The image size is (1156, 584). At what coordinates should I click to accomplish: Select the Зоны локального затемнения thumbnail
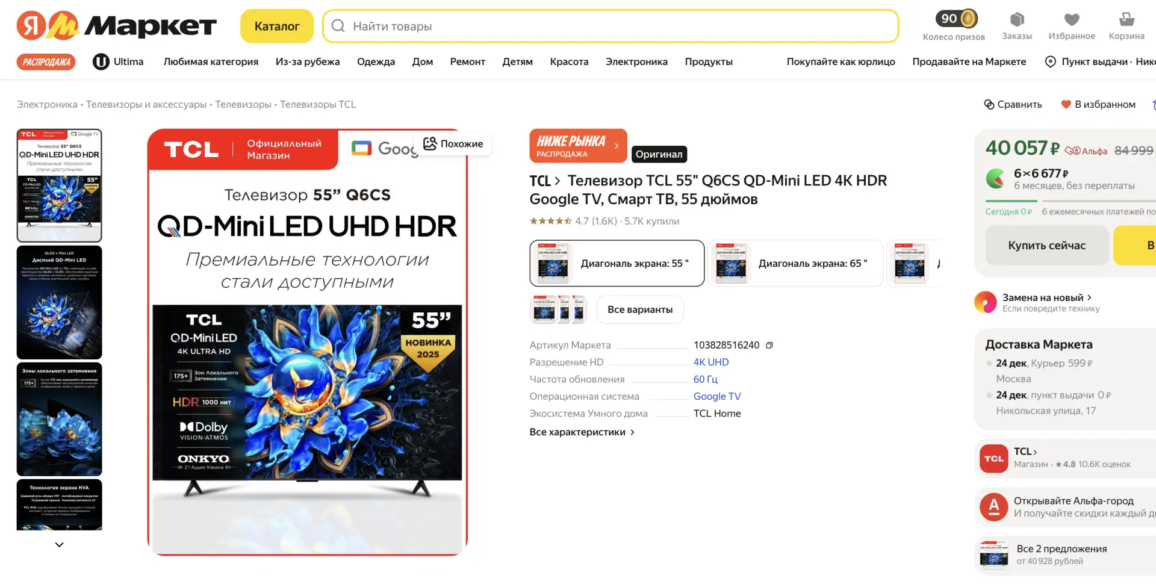click(59, 419)
